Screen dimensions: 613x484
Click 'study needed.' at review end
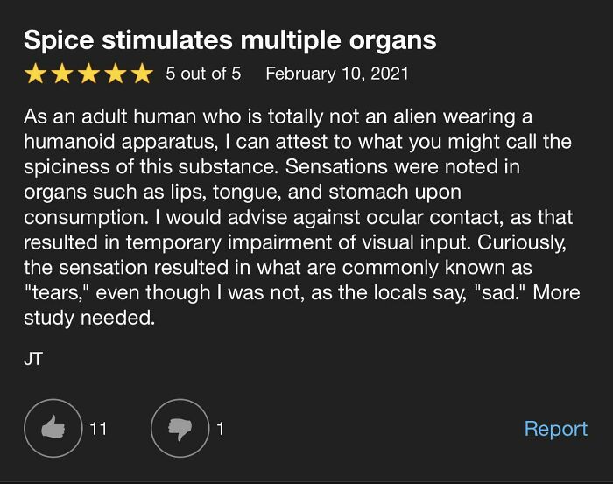[x=89, y=319]
